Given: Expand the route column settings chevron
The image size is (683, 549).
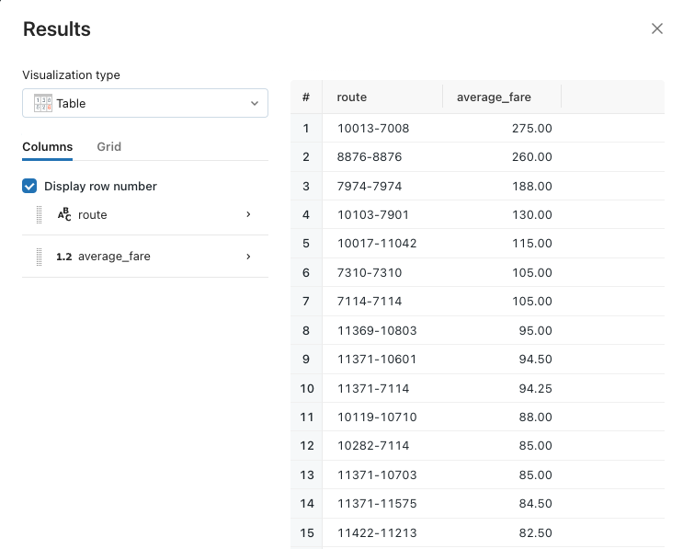Looking at the screenshot, I should pos(248,214).
